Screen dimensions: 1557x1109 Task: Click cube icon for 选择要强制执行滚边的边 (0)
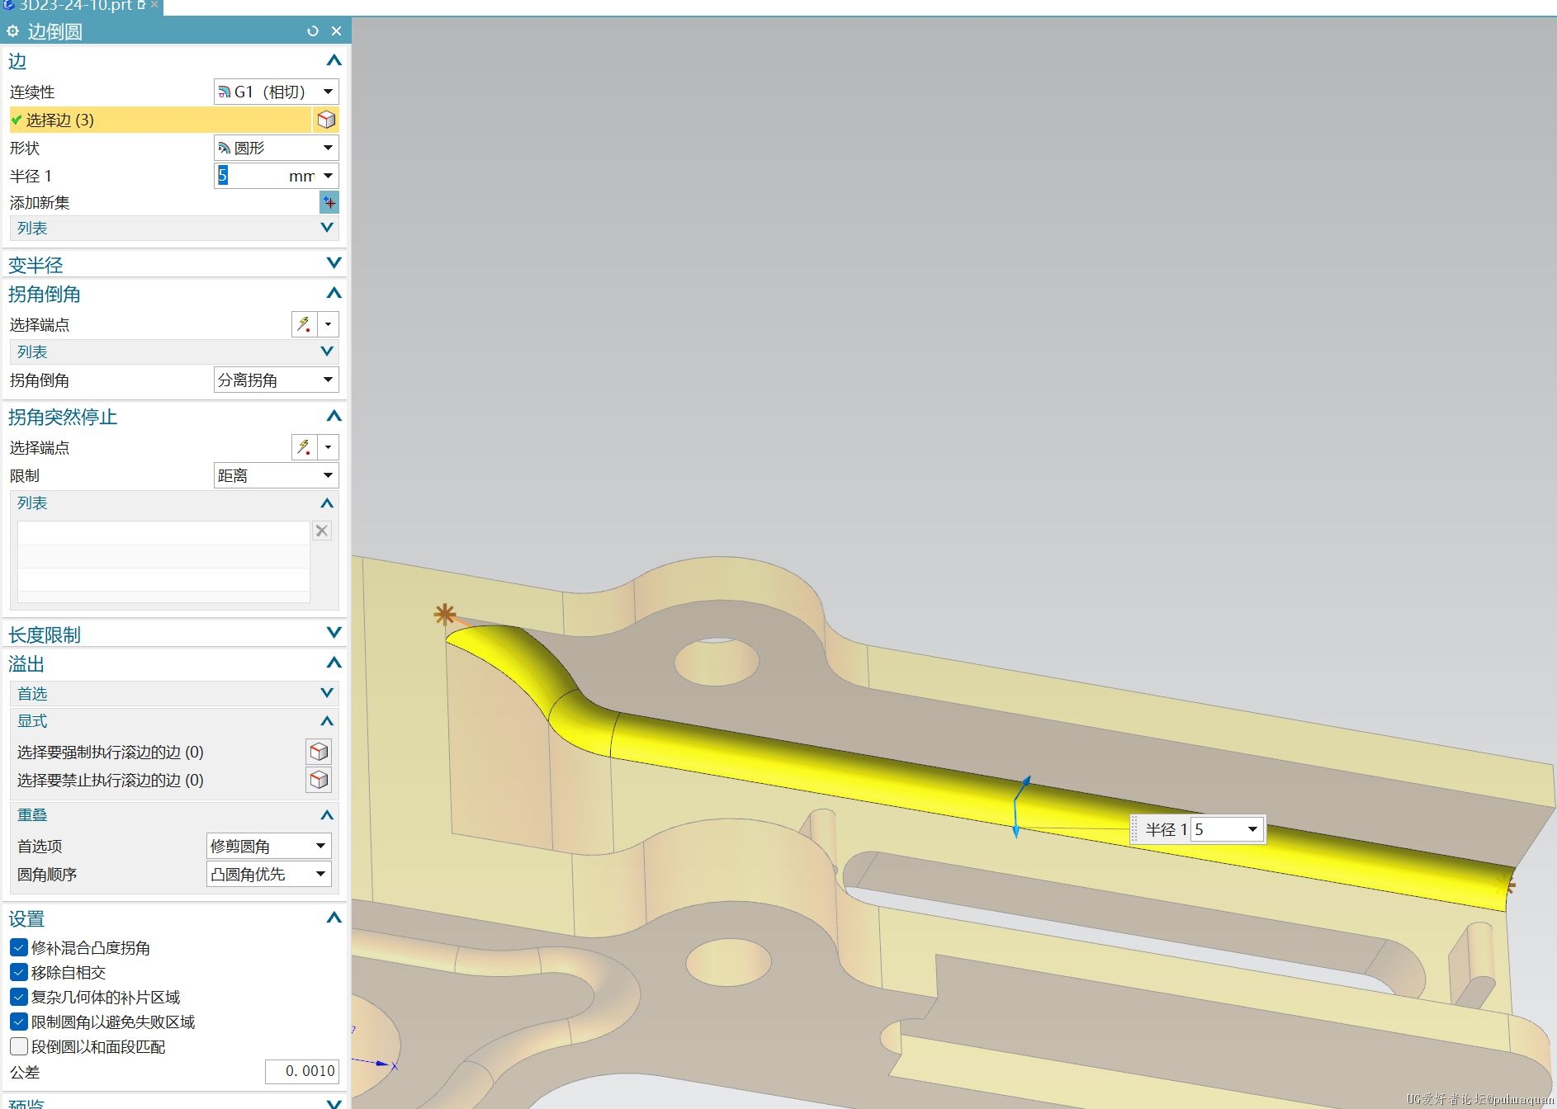point(319,752)
